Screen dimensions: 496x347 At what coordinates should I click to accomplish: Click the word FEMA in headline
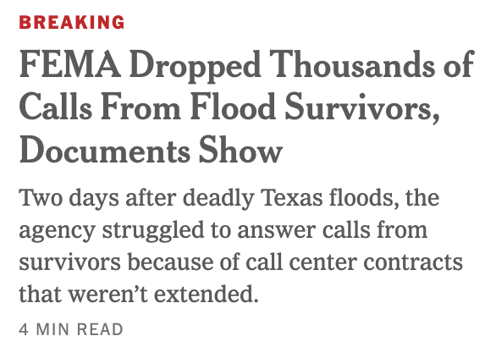(70, 64)
